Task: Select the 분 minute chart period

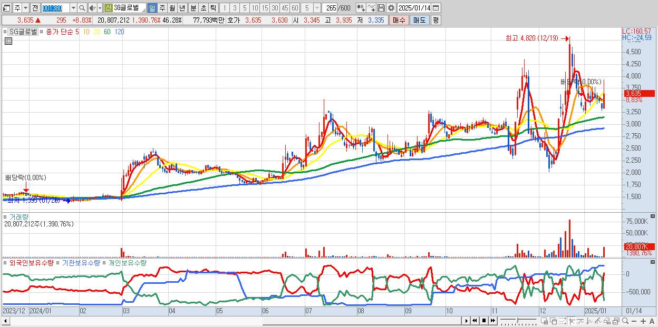Action: click(193, 8)
